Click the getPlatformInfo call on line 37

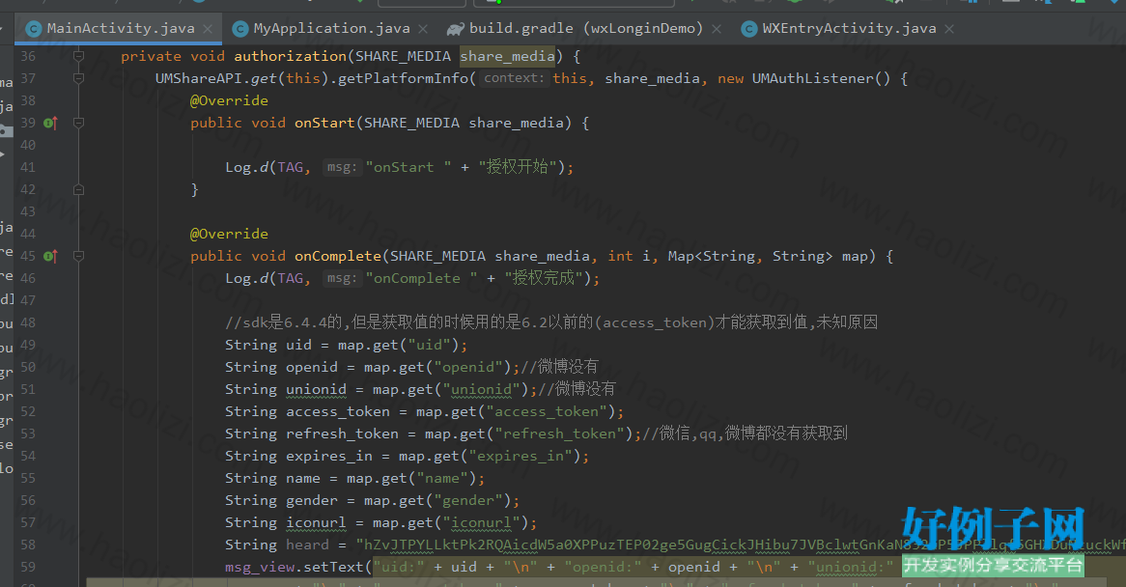coord(403,78)
